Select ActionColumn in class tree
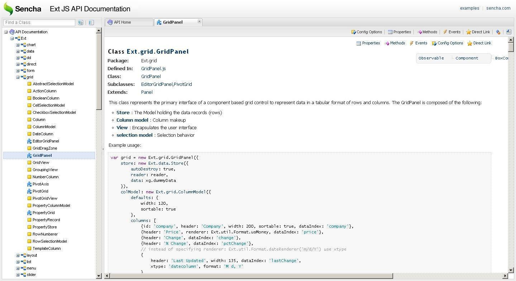 (44, 91)
